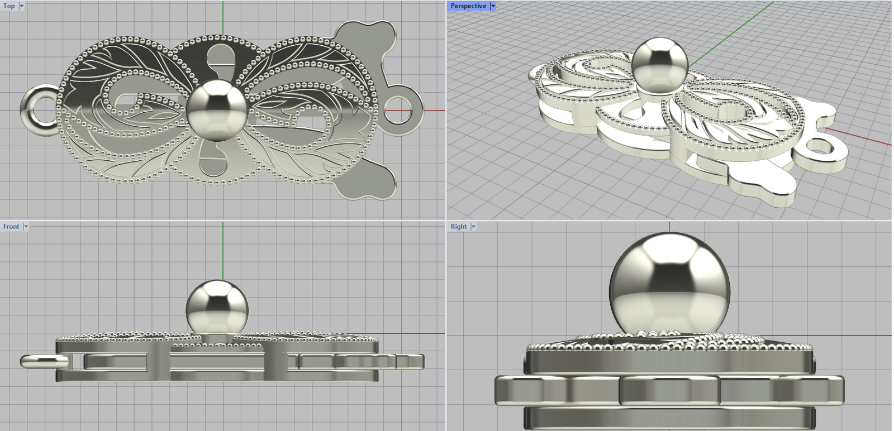Expand the Perspective viewport menu arrow
This screenshot has height=431, width=894.
pyautogui.click(x=493, y=6)
